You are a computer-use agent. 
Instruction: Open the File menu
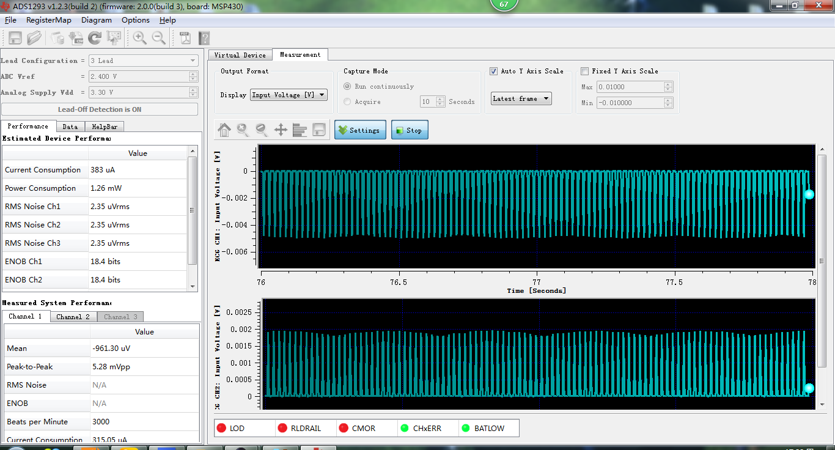(10, 20)
